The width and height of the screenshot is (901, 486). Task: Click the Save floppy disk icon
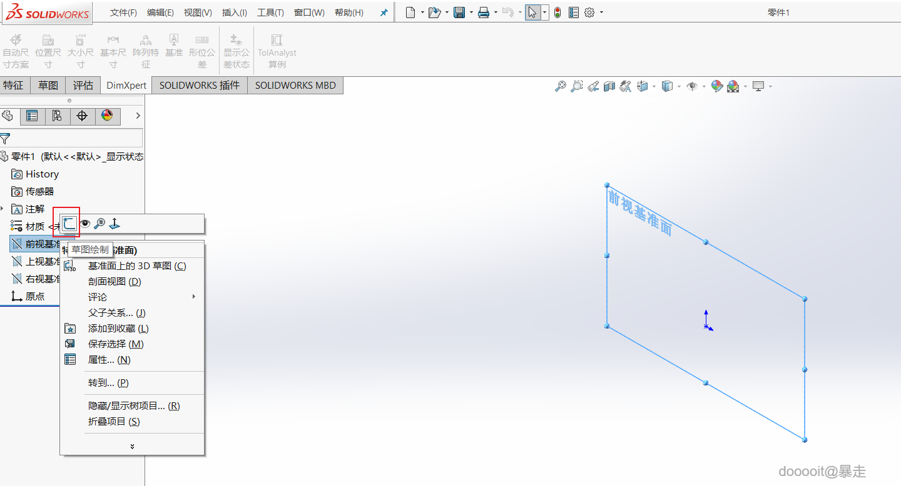[459, 12]
